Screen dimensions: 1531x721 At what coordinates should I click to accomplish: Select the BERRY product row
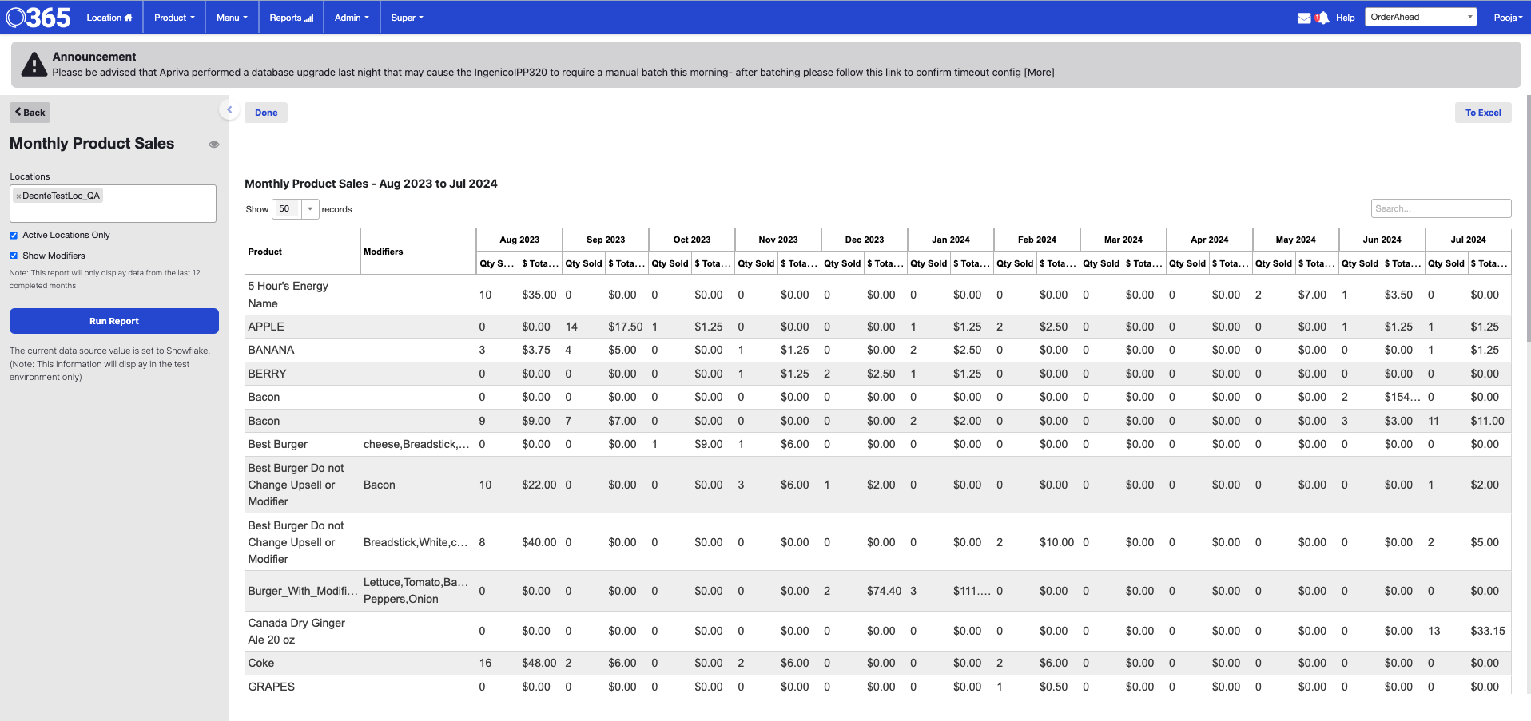878,374
